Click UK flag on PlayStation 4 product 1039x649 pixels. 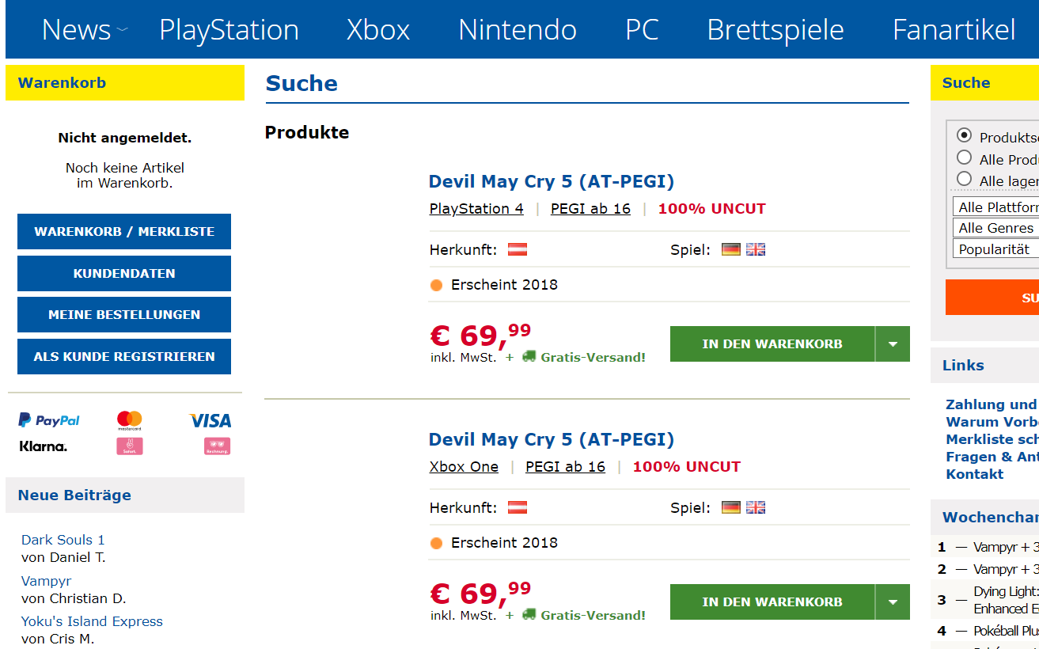tap(756, 249)
